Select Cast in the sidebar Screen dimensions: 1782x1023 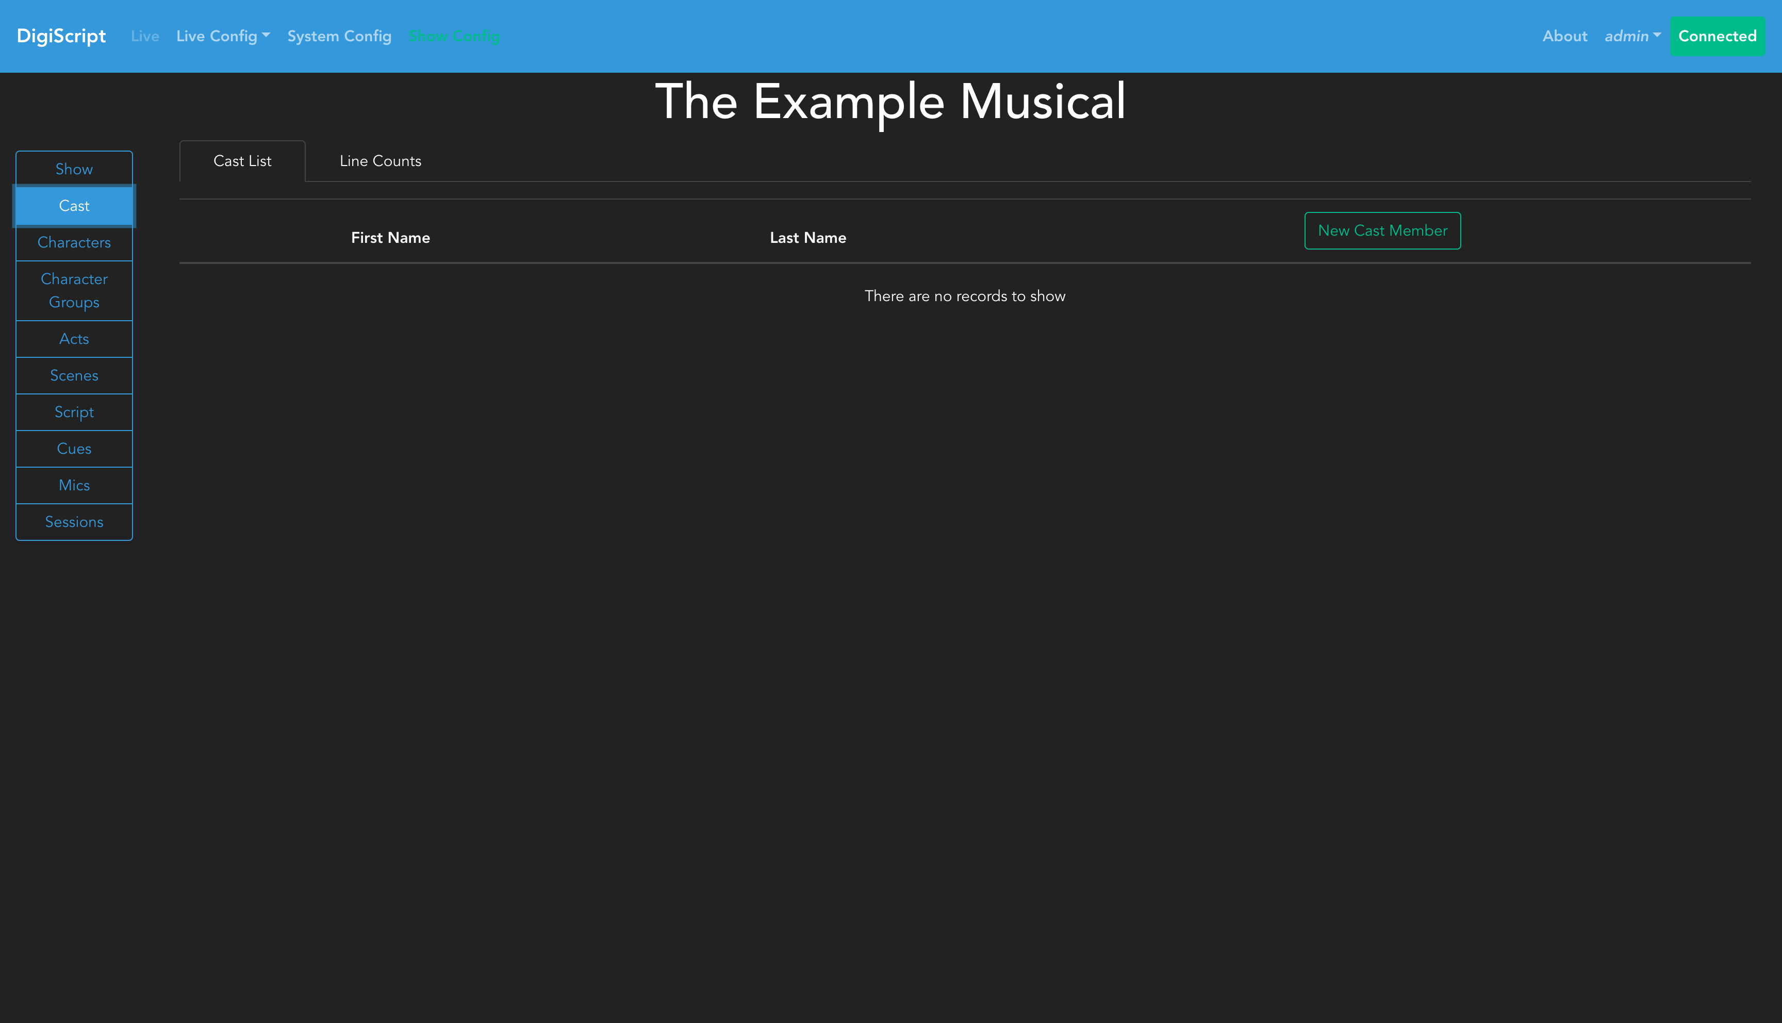coord(74,206)
